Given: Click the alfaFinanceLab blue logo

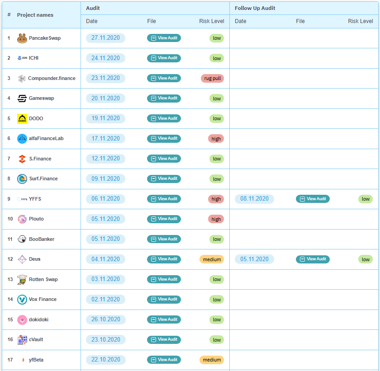Looking at the screenshot, I should [x=22, y=139].
